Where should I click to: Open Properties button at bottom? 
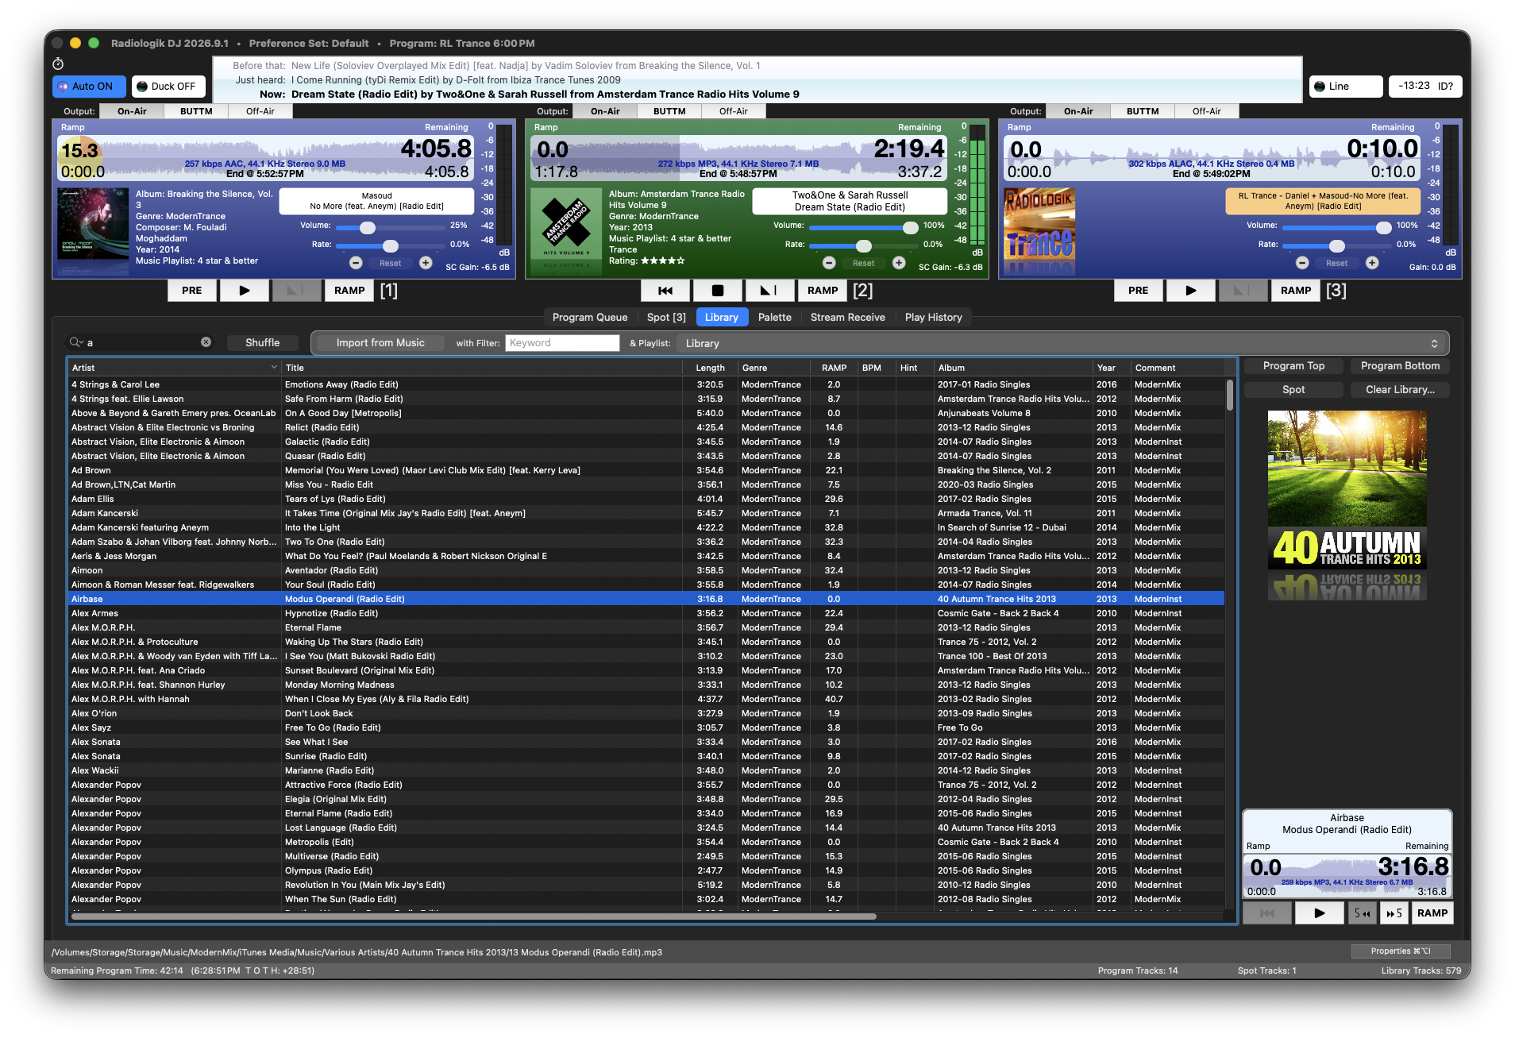pos(1401,951)
